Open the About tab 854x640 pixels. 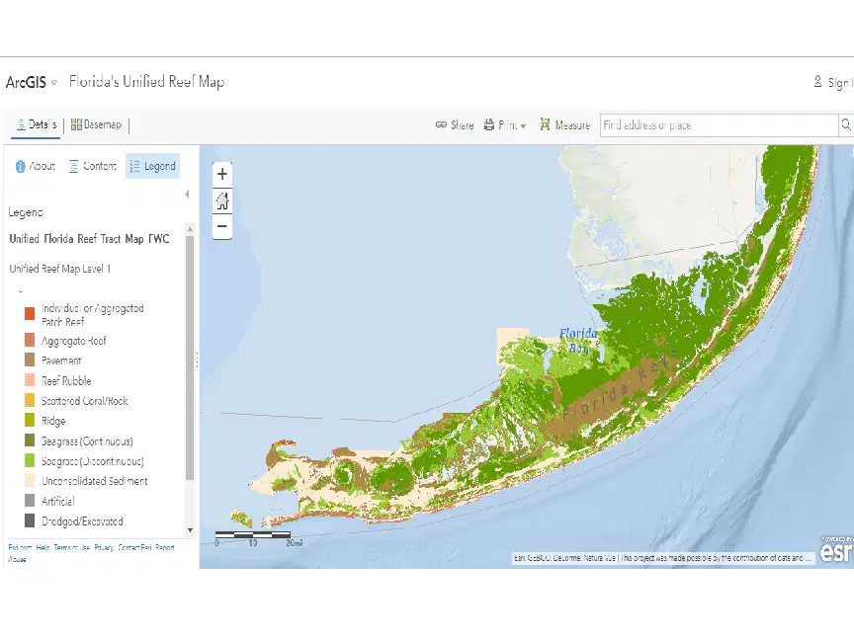tap(36, 166)
